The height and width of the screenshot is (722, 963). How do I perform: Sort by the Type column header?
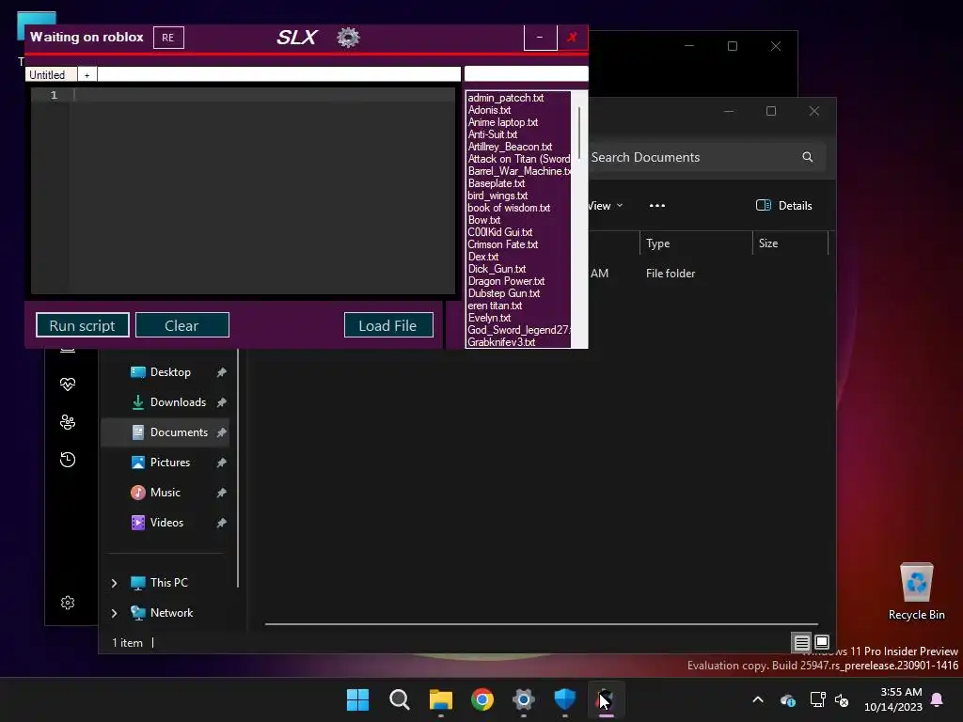point(696,243)
